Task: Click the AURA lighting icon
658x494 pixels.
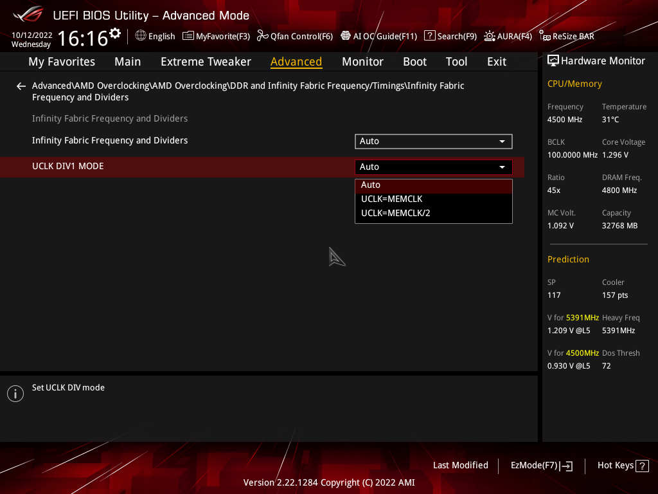Action: pos(489,36)
